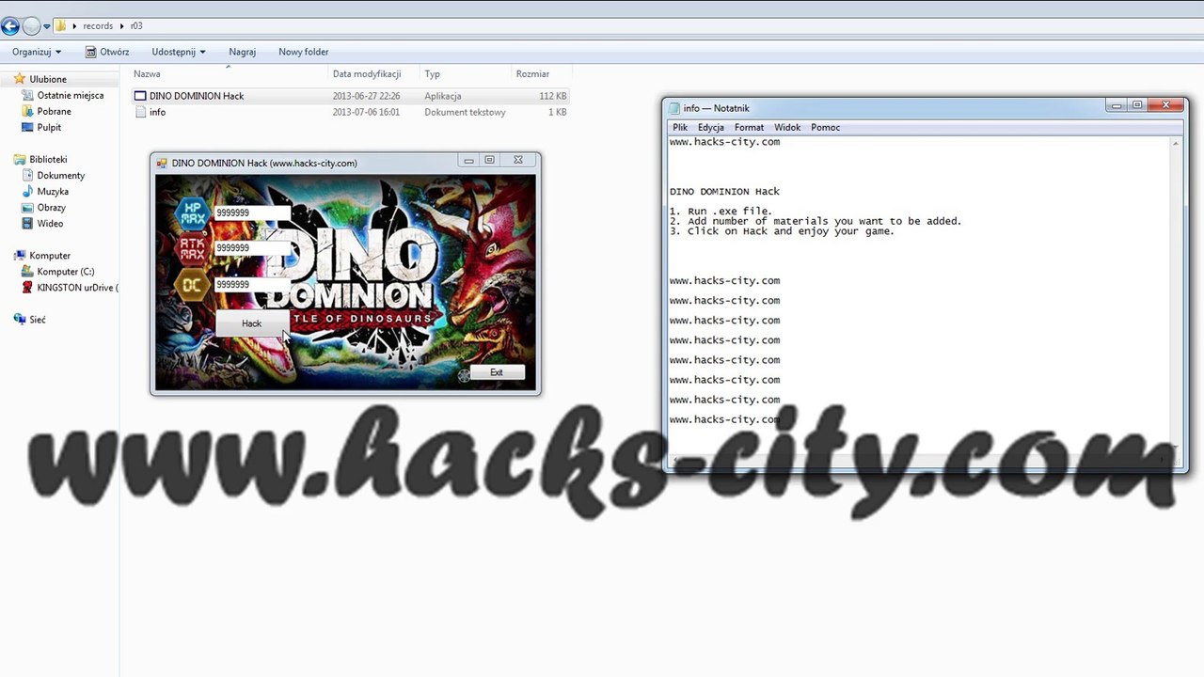This screenshot has width=1204, height=677.
Task: Click the Exit button in hack window
Action: click(x=497, y=372)
